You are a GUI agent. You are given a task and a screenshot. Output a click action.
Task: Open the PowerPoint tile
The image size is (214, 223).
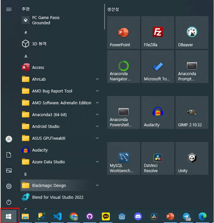[124, 32]
